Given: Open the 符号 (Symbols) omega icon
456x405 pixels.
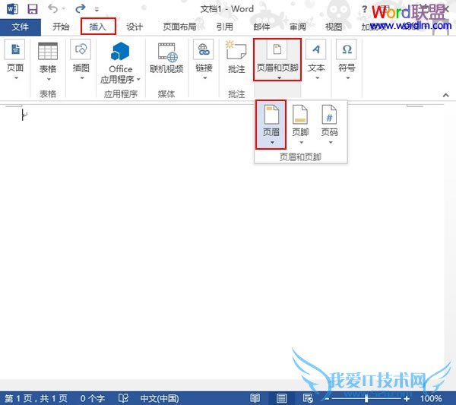Looking at the screenshot, I should click(x=347, y=49).
